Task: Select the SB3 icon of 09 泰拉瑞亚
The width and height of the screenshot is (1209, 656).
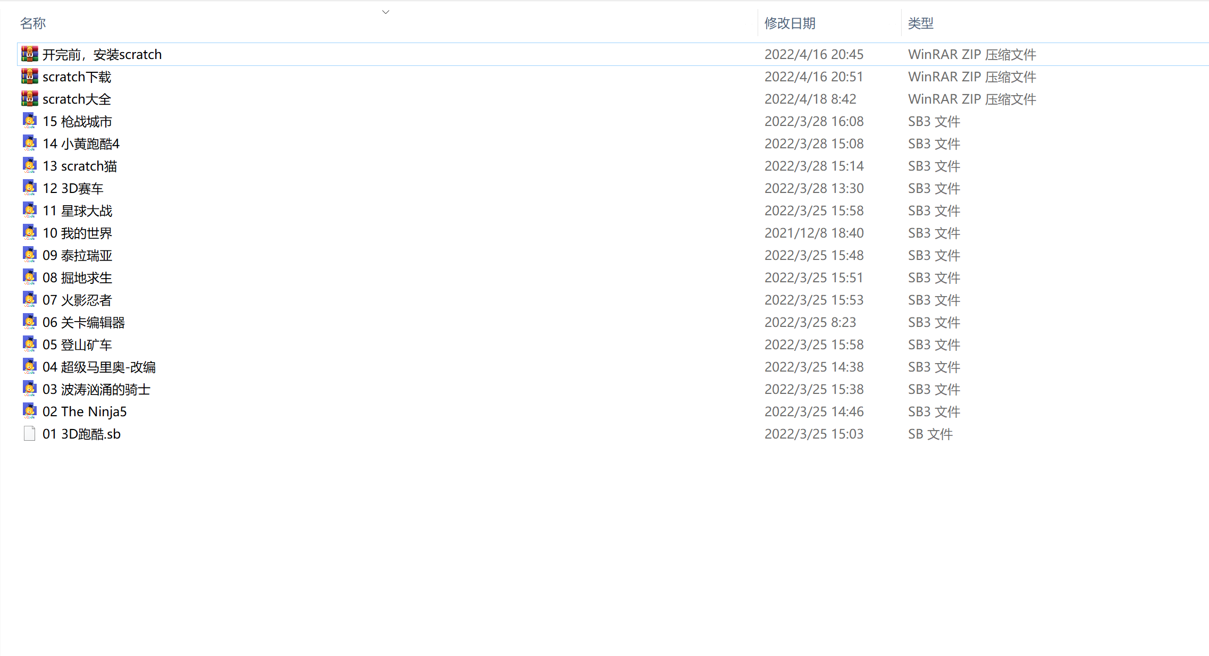Action: [x=30, y=255]
